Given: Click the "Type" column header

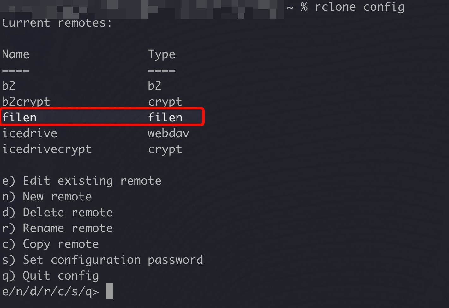Looking at the screenshot, I should [x=161, y=54].
